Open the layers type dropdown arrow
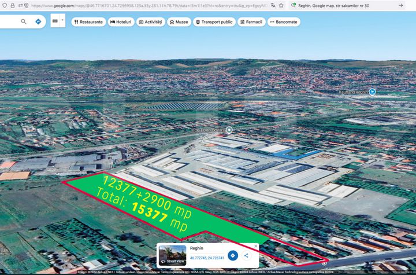The width and height of the screenshot is (416, 275). [x=62, y=21]
